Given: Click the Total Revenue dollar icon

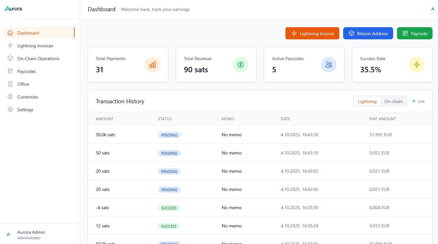Looking at the screenshot, I should (x=240, y=65).
